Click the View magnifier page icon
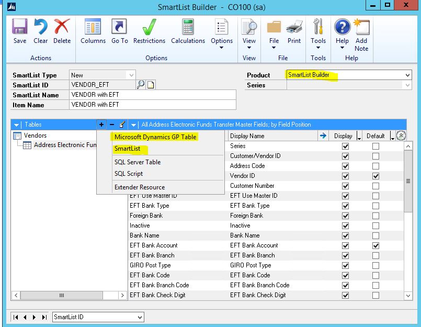This screenshot has width=421, height=327. [x=249, y=27]
